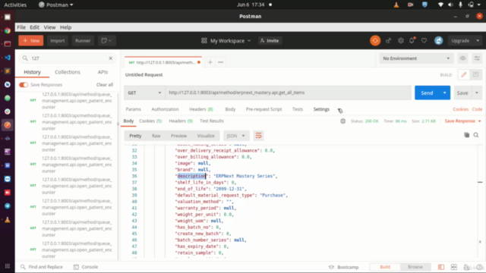Click the orange sync icon

pos(375,40)
